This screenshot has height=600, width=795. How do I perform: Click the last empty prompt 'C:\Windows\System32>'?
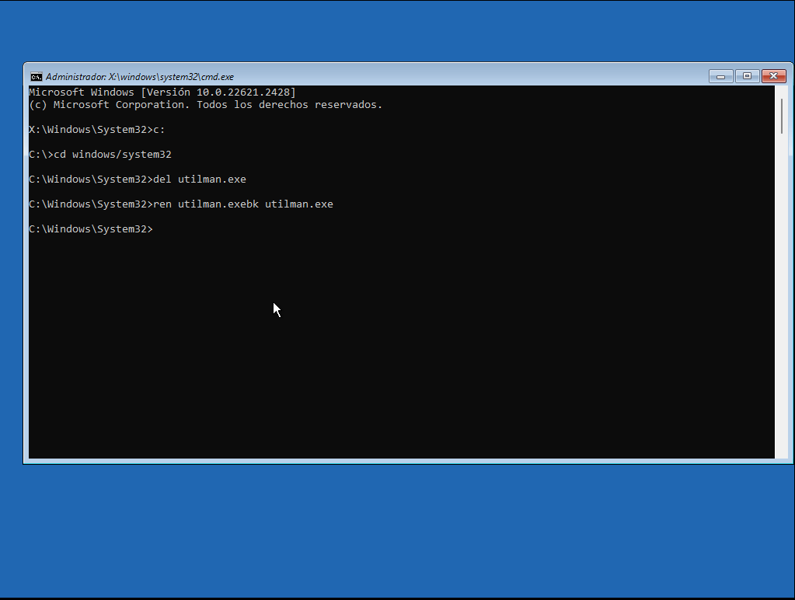pyautogui.click(x=91, y=228)
